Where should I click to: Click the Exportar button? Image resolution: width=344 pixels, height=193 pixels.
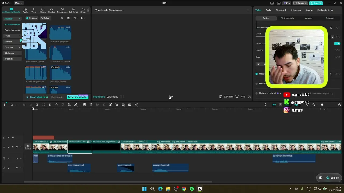[x=316, y=3]
